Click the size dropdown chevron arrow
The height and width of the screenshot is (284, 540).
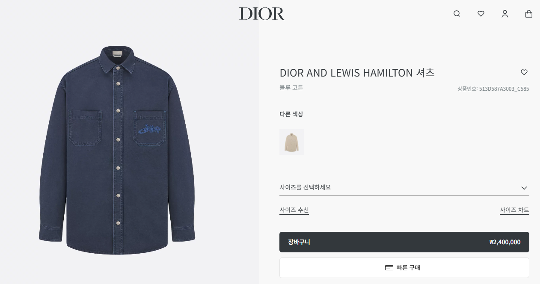tap(524, 188)
